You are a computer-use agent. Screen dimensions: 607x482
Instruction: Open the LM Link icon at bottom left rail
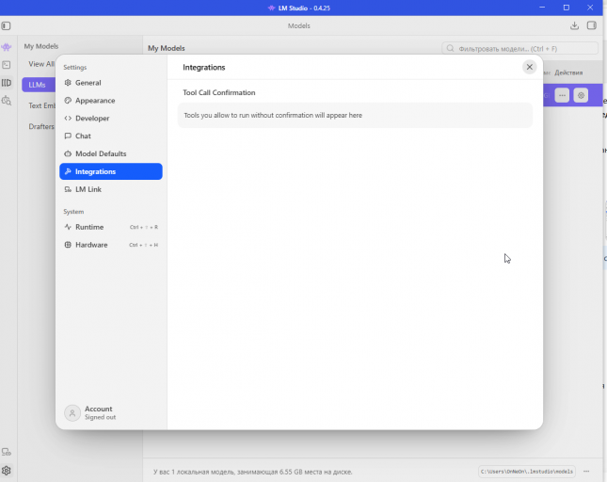point(7,452)
